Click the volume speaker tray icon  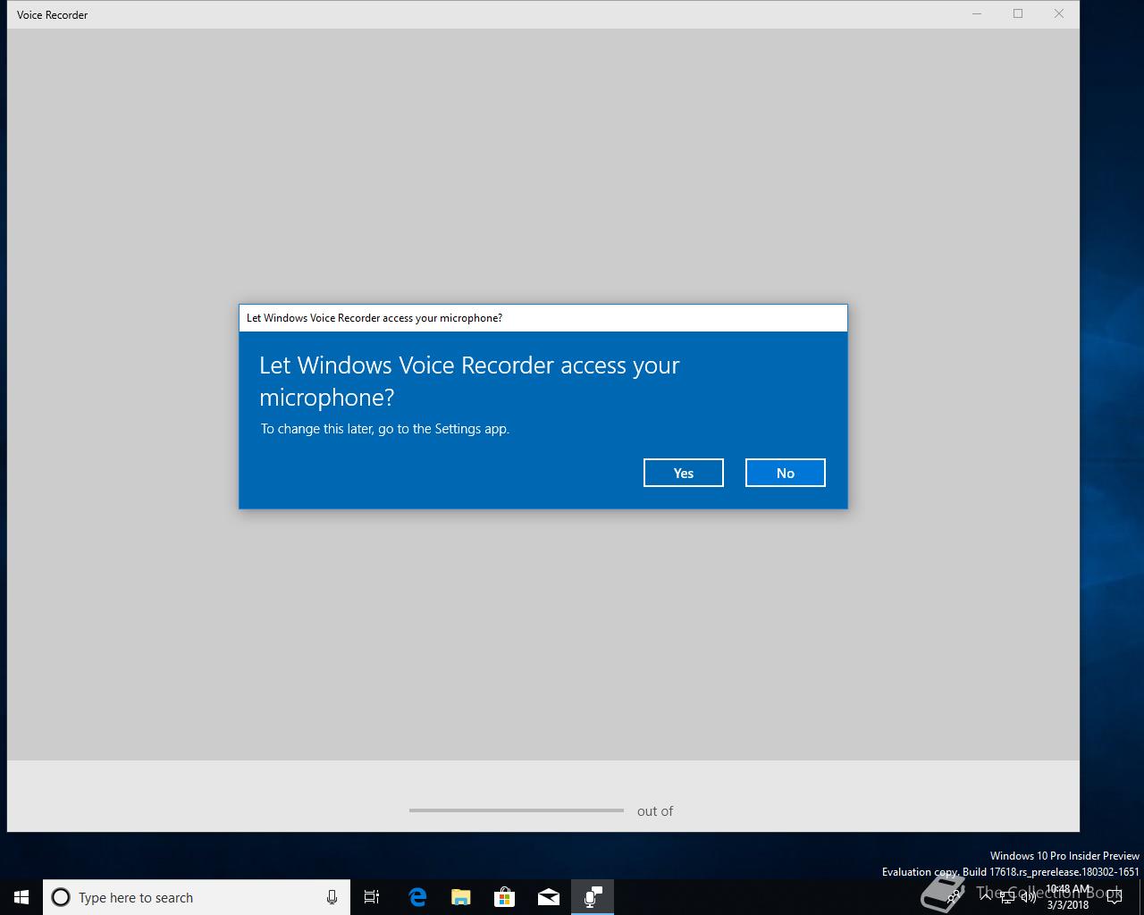tap(1029, 897)
